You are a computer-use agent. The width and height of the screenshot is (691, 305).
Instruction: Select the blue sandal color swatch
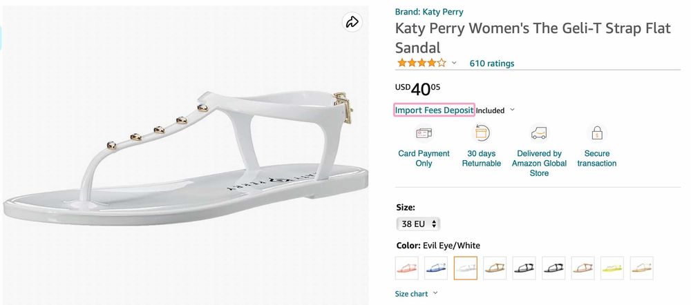point(436,268)
